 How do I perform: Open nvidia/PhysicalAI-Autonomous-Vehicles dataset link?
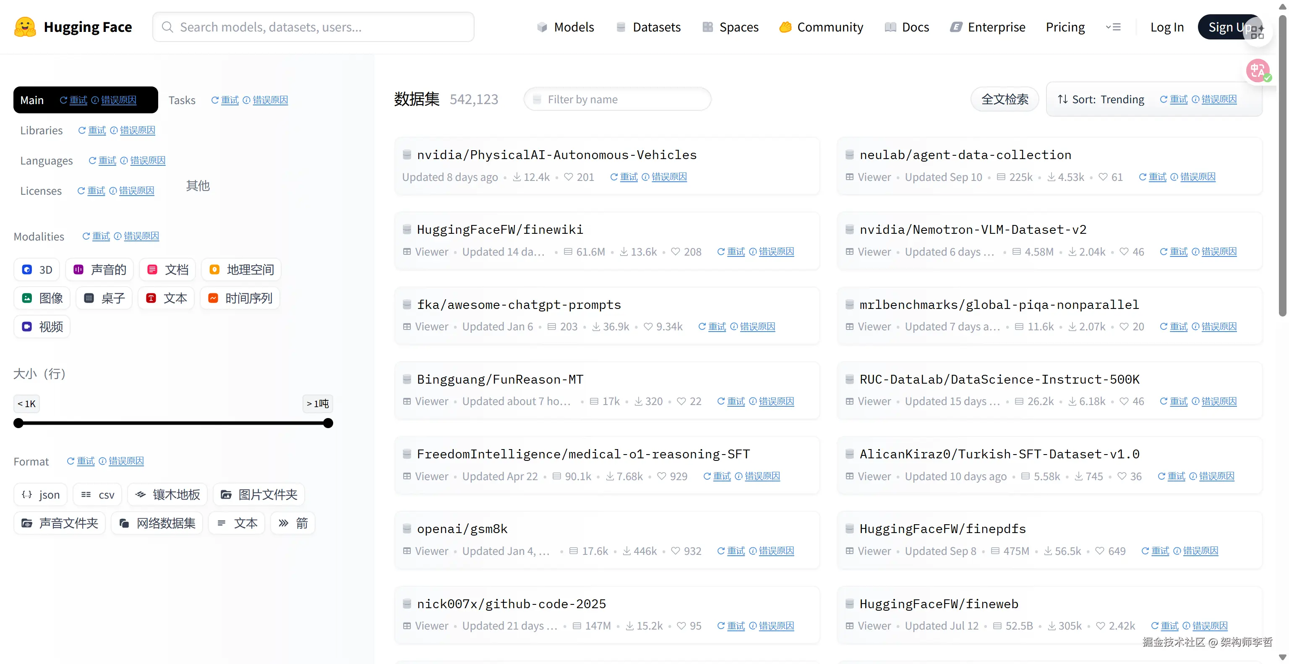556,154
